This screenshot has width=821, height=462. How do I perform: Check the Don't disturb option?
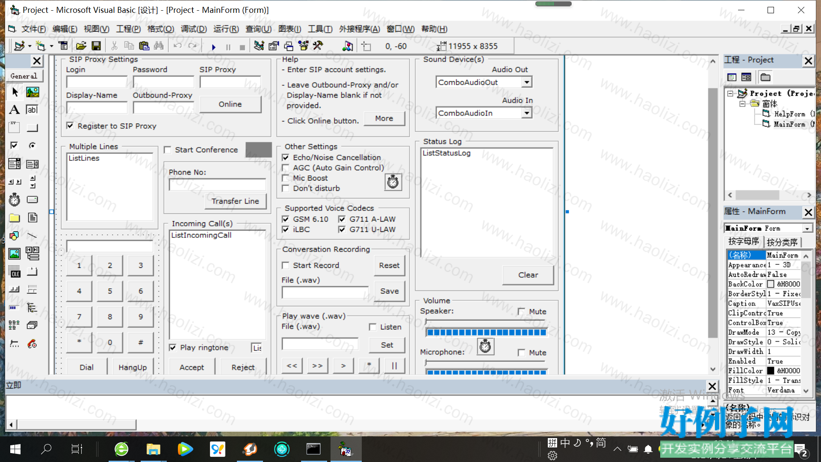coord(286,188)
